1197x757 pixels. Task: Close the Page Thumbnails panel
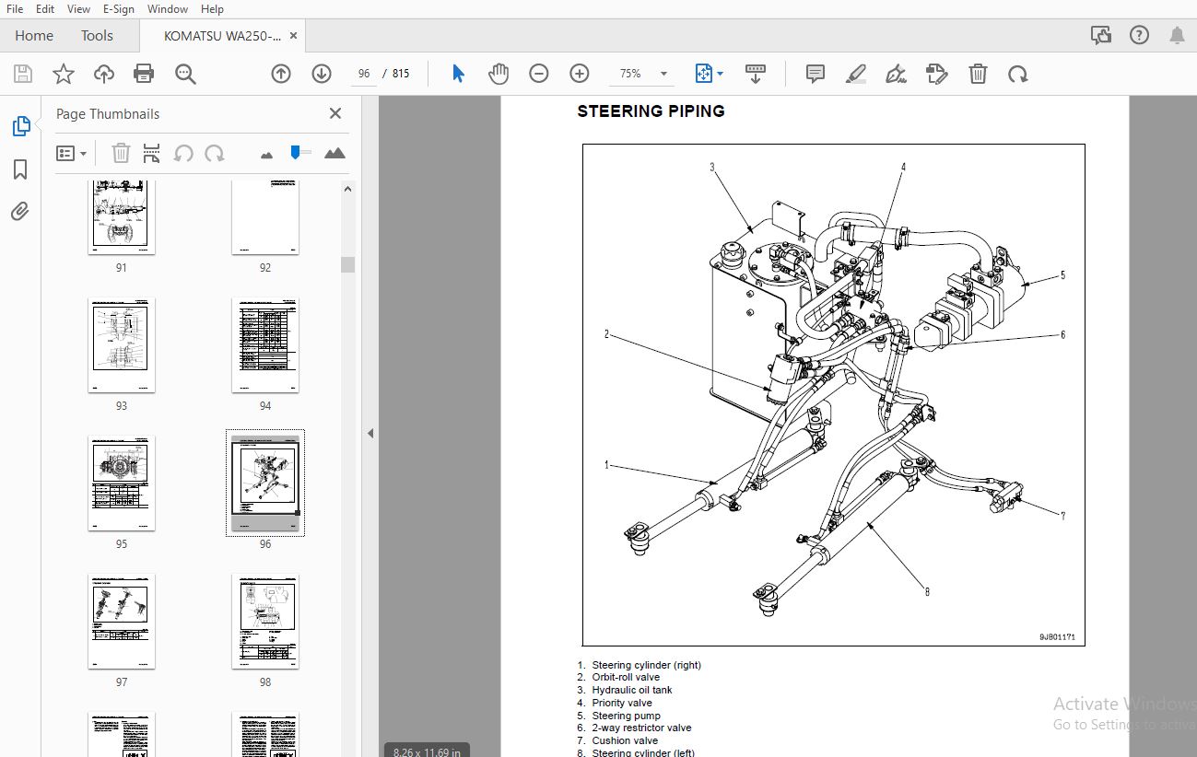coord(335,113)
